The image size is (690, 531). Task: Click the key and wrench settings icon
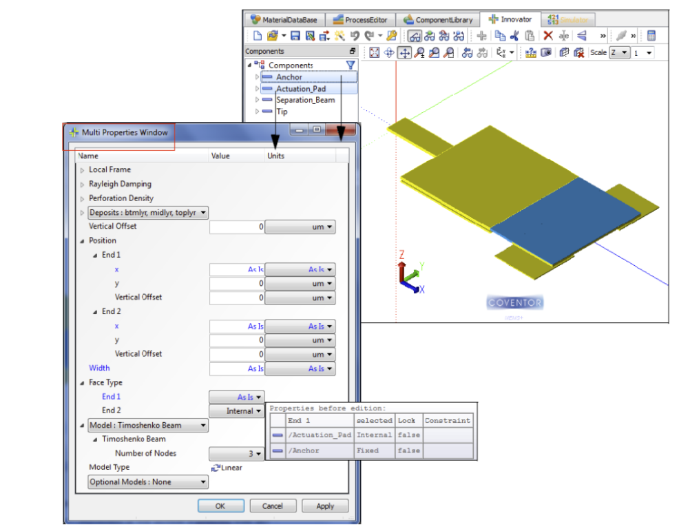click(x=392, y=36)
